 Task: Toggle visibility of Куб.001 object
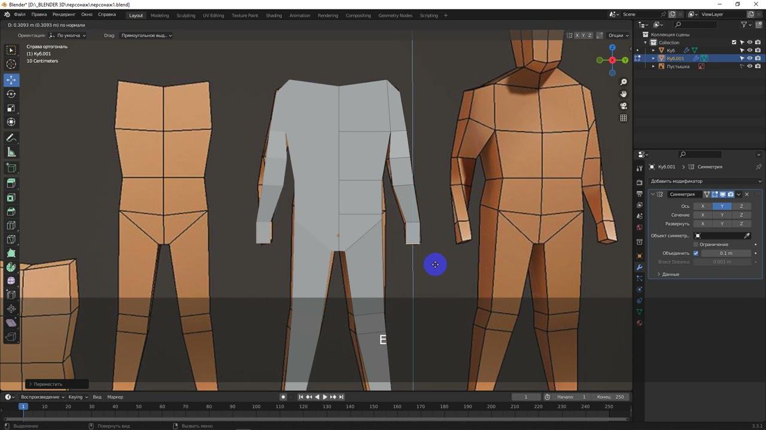coord(750,59)
